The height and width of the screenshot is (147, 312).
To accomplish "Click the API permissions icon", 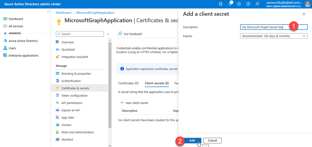I will (x=58, y=103).
